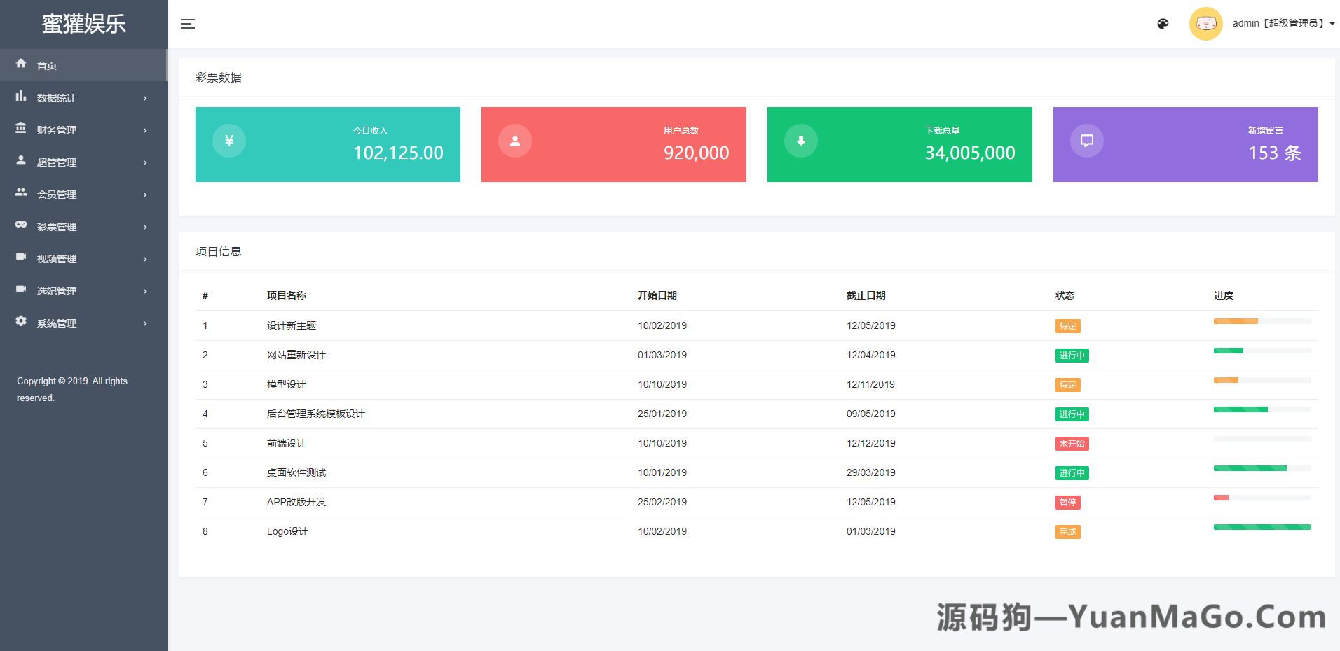Click the 数据统计 bar chart icon
The image size is (1340, 651).
(21, 97)
